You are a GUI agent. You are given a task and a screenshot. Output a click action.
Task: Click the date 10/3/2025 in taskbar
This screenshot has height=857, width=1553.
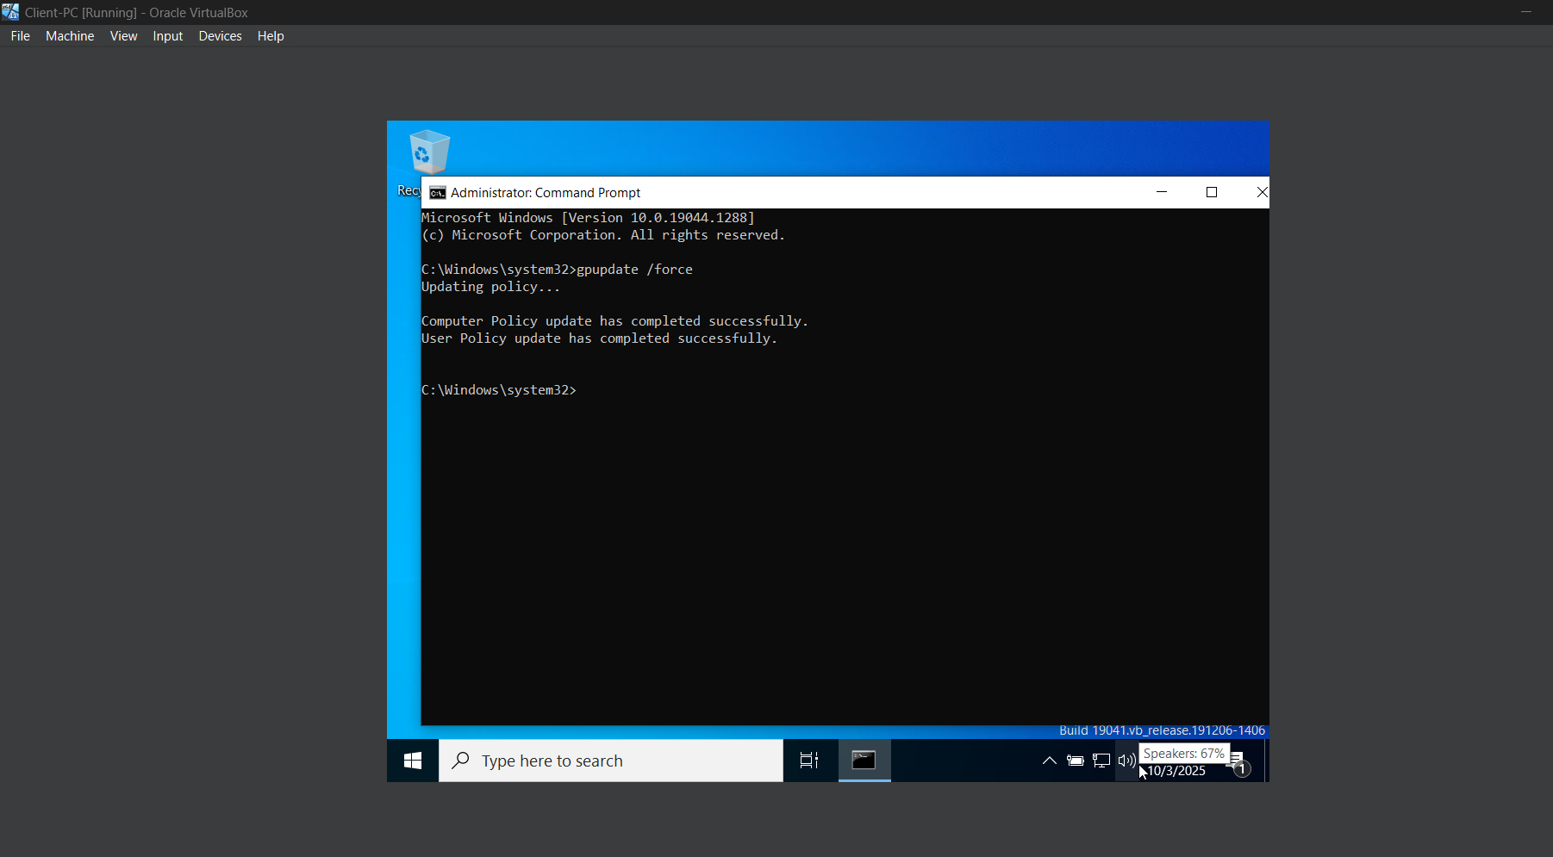[1177, 771]
